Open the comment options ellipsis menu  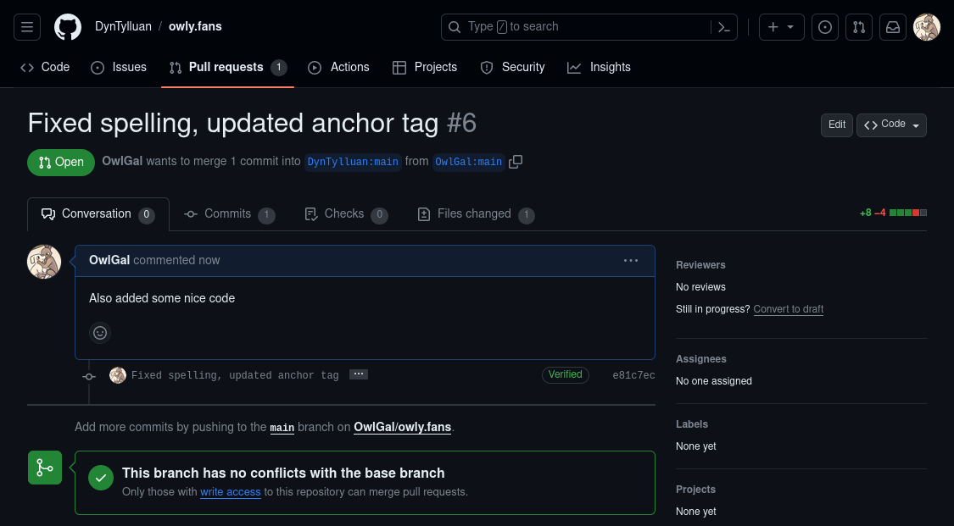[631, 261]
